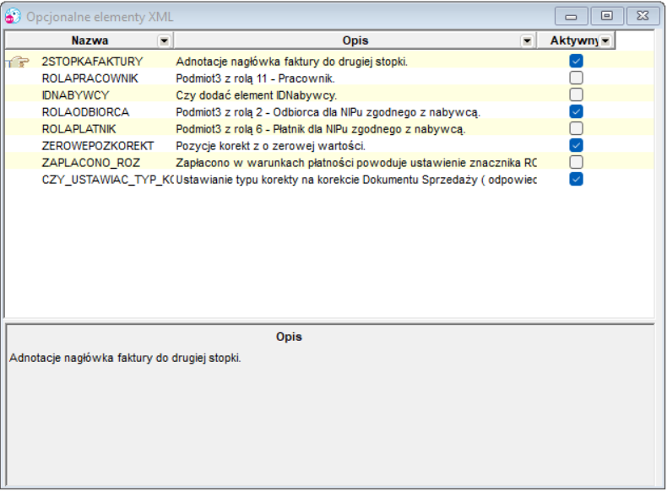
Task: Close the Opcjonalne elementy XML window
Action: click(643, 17)
